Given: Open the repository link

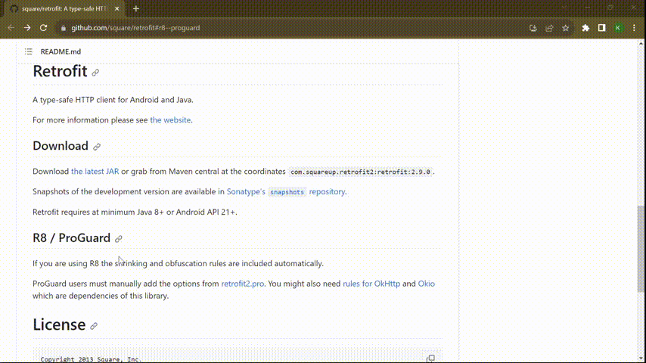Looking at the screenshot, I should (327, 191).
